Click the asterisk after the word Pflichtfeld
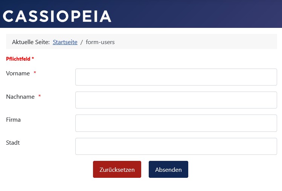This screenshot has width=282, height=191. point(33,59)
